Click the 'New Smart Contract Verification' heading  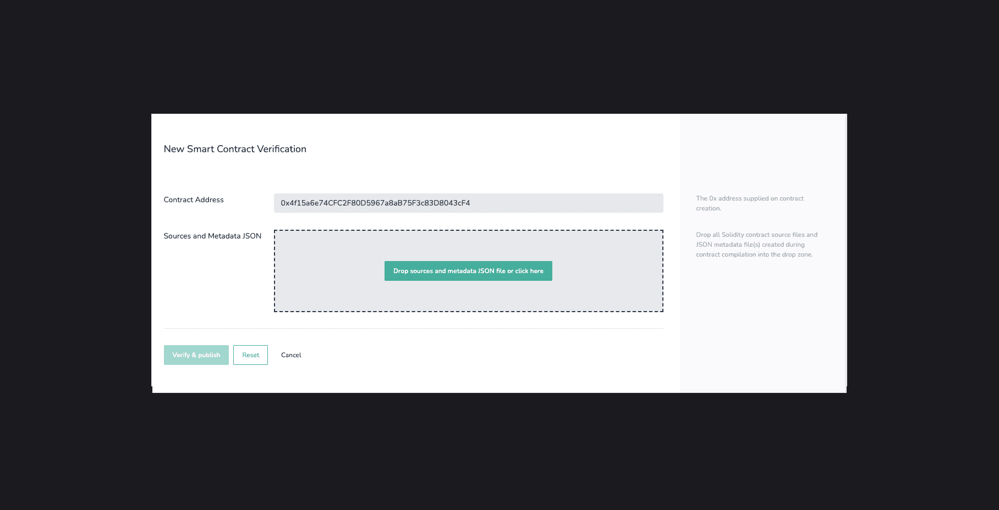point(235,149)
